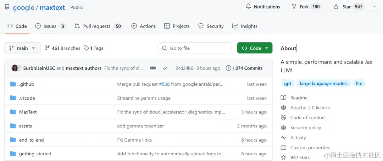
Task: Expand the Star lists dropdown arrow
Action: [x=374, y=7]
